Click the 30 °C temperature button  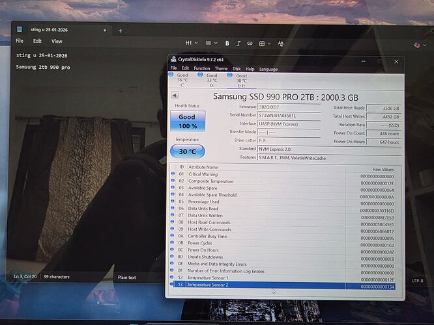(x=187, y=151)
